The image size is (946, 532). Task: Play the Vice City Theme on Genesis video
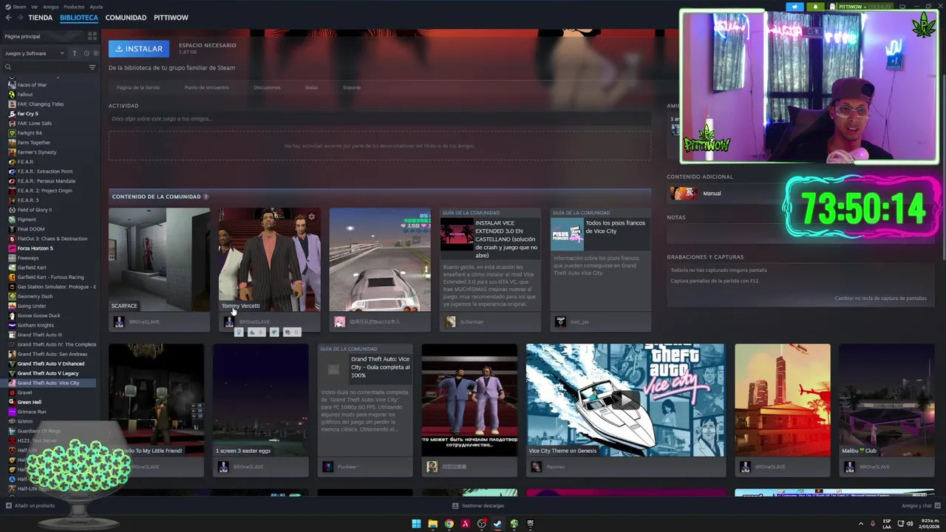(x=625, y=400)
